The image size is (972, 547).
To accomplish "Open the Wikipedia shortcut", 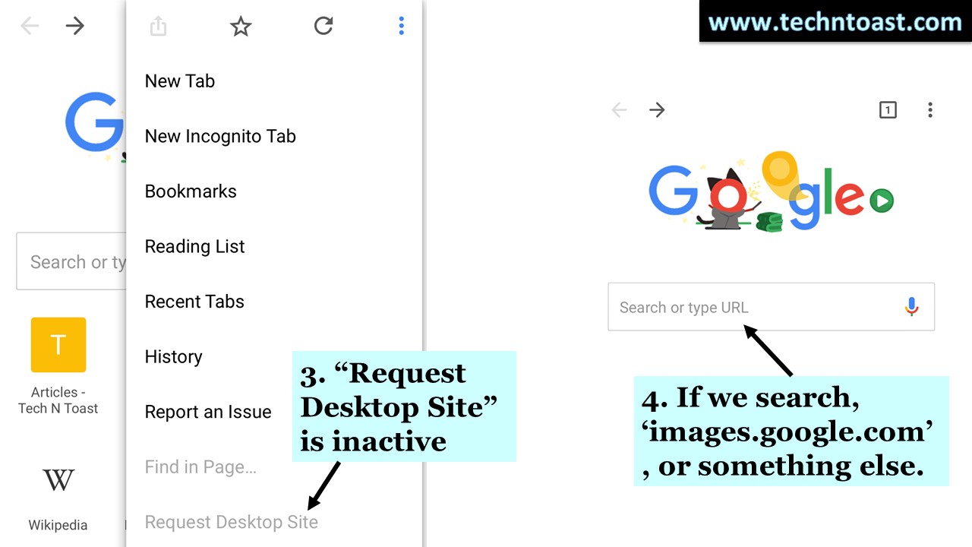I will click(58, 480).
